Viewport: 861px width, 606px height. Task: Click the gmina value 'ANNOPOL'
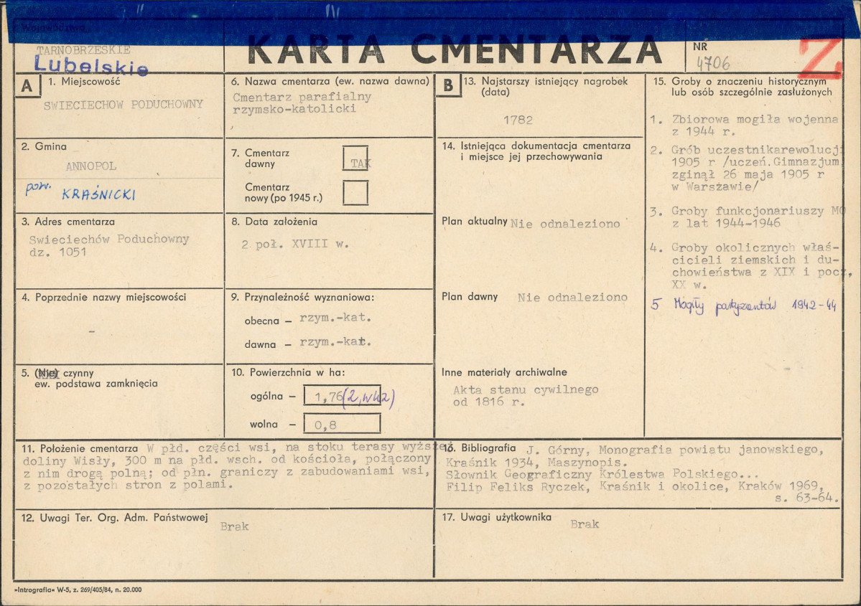pyautogui.click(x=90, y=166)
